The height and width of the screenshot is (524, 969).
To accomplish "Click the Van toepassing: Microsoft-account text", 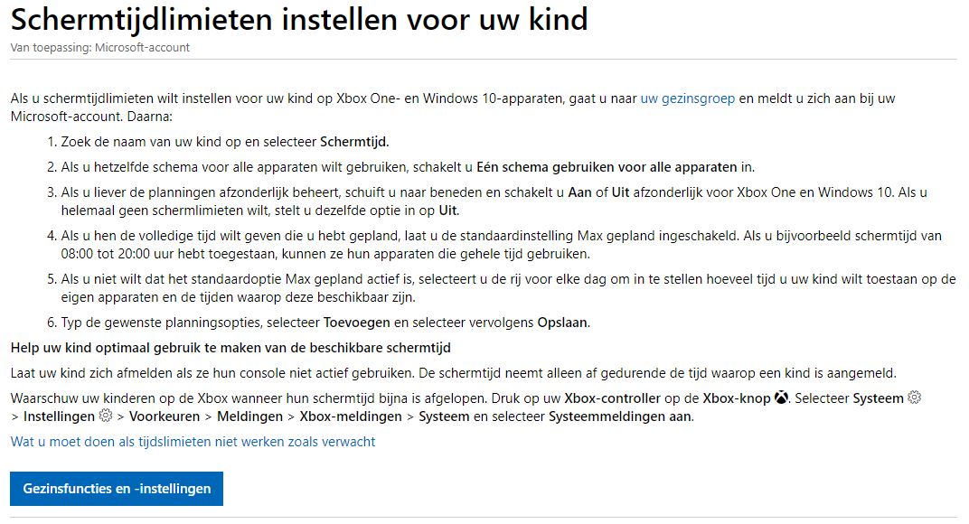I will click(x=100, y=48).
